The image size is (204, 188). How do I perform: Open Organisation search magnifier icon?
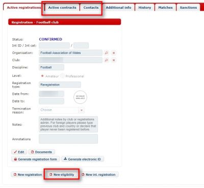coord(107,53)
